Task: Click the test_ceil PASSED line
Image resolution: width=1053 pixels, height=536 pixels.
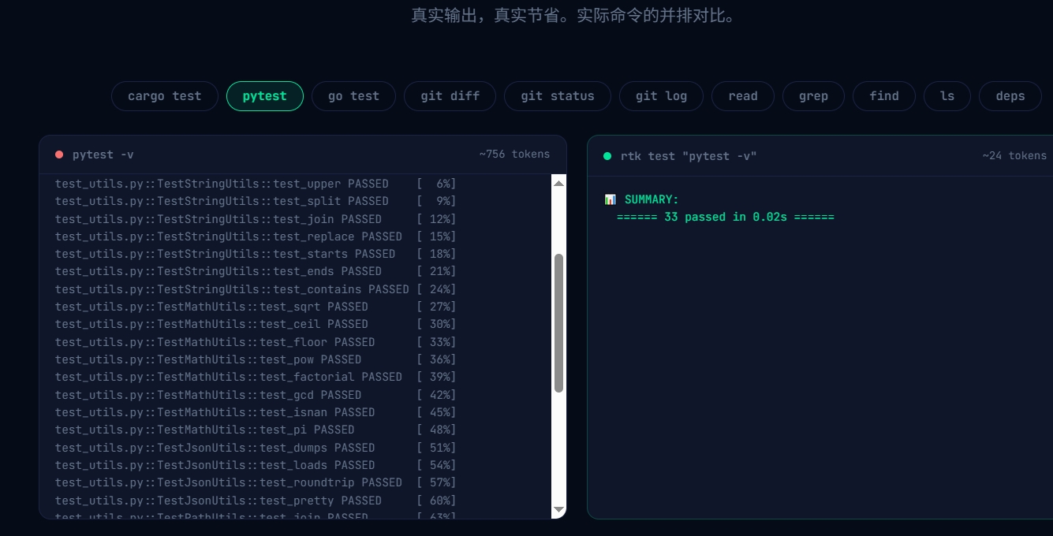Action: 256,324
